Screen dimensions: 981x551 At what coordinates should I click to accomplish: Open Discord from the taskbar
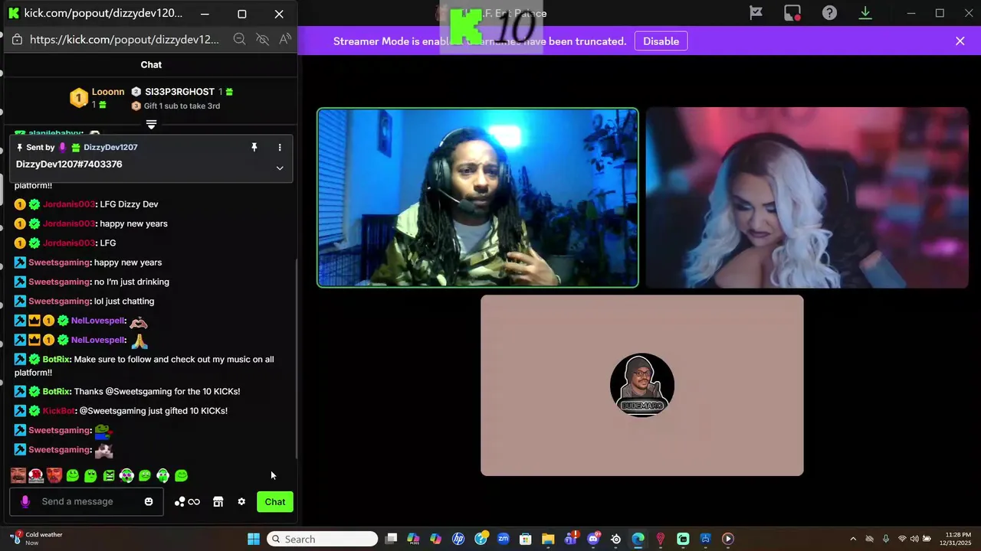[x=593, y=539]
